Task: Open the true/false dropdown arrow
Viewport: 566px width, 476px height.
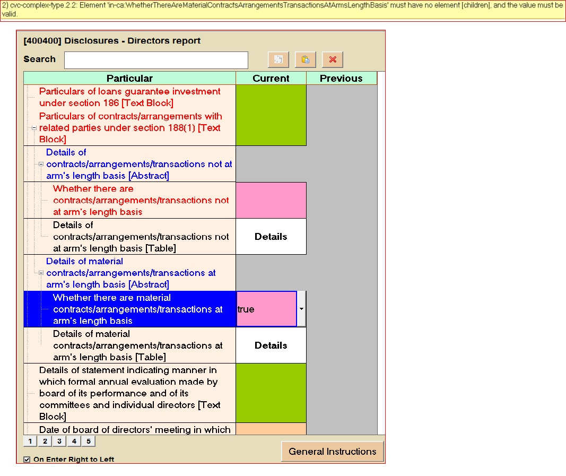Action: click(301, 309)
